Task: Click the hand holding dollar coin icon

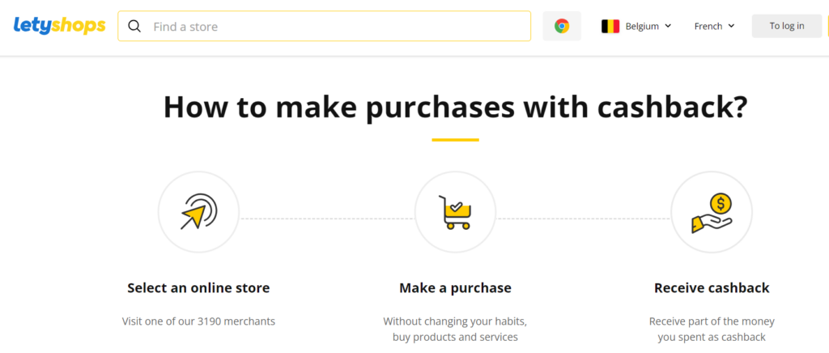Action: click(712, 212)
